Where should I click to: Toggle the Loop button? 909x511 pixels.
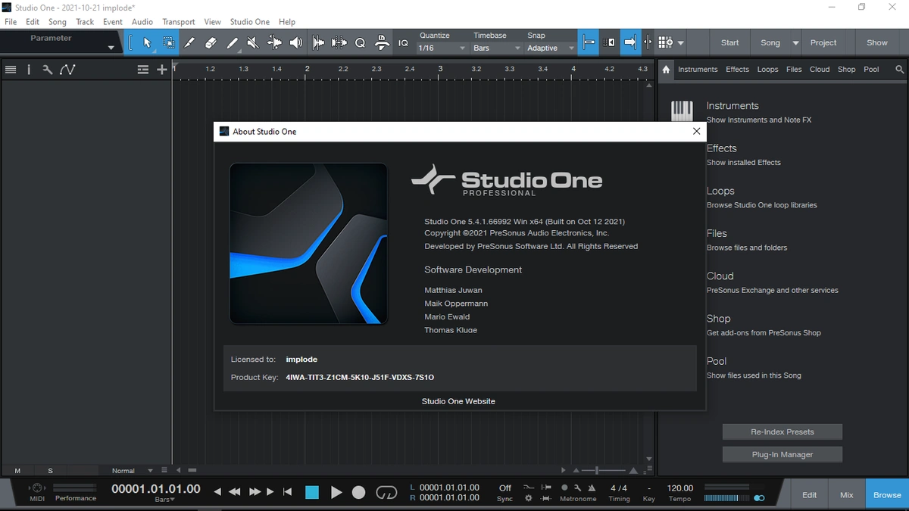386,493
